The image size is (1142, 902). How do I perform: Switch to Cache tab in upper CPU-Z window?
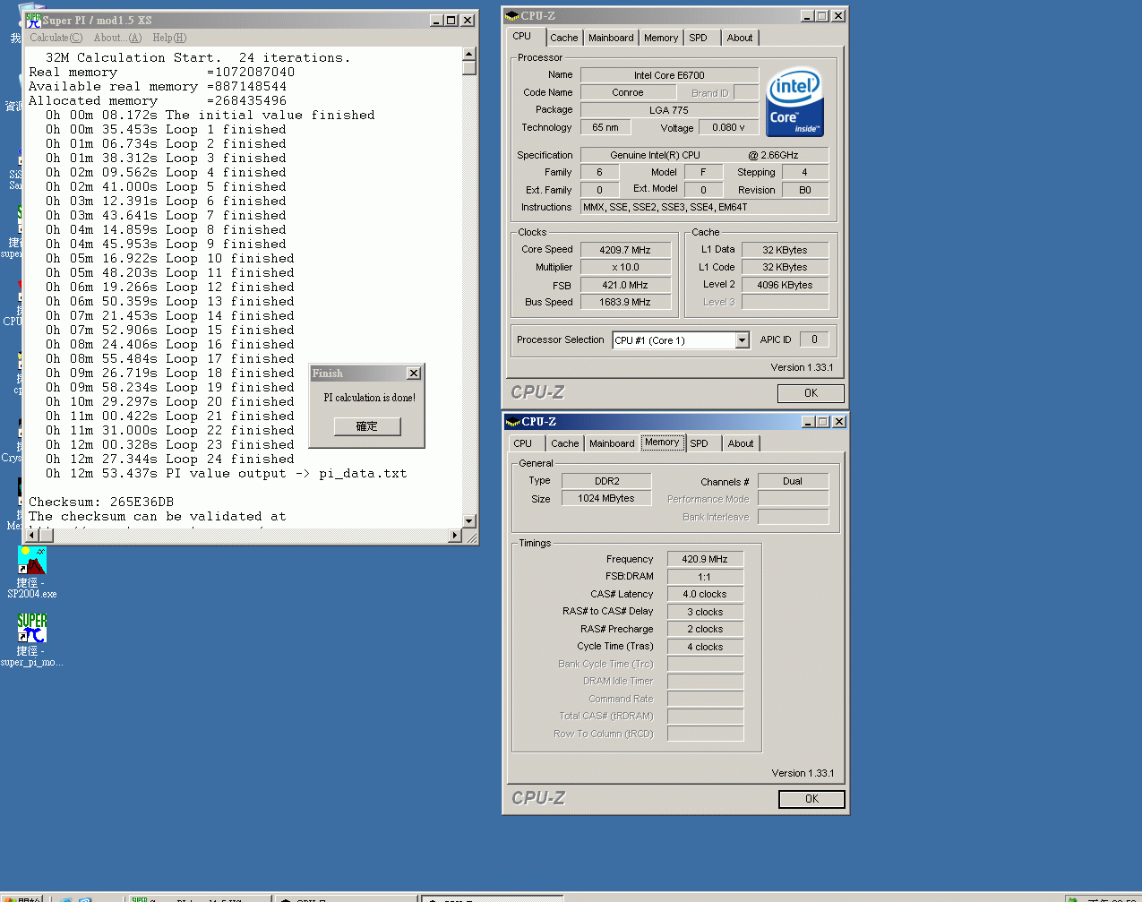click(563, 38)
